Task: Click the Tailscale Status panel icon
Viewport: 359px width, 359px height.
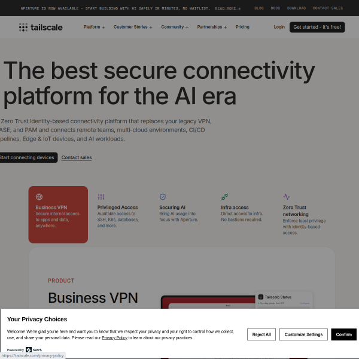Action: point(261,296)
